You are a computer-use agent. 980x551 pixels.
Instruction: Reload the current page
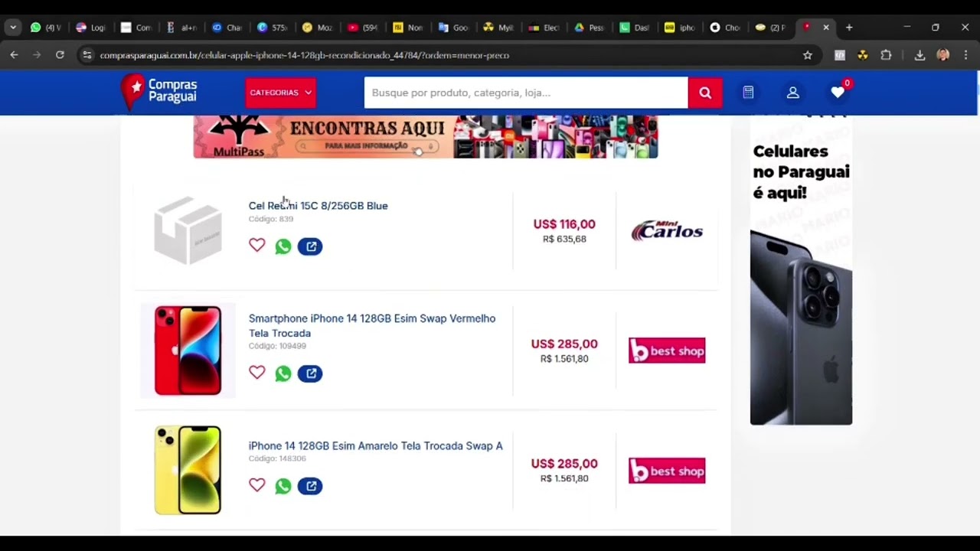click(x=60, y=55)
